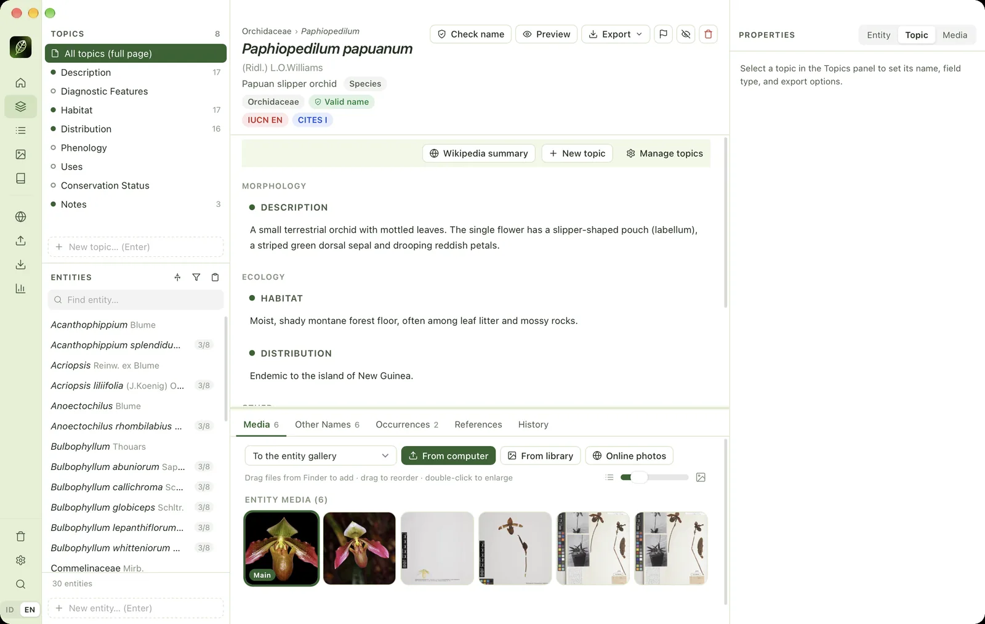Adjust the thumbnail size slider

point(654,477)
